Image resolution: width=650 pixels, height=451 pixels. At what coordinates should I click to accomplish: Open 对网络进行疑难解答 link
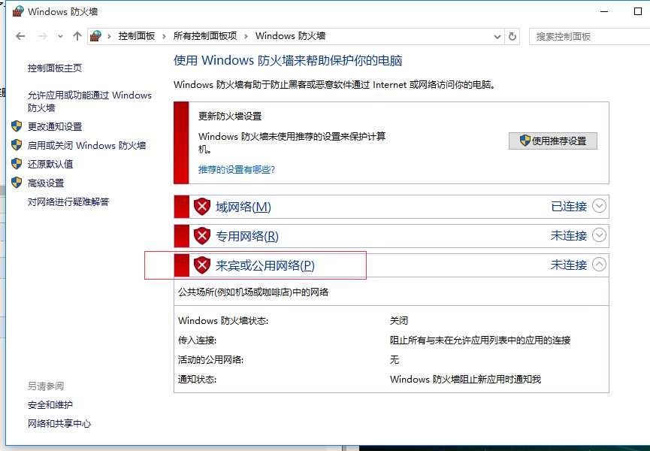[68, 202]
